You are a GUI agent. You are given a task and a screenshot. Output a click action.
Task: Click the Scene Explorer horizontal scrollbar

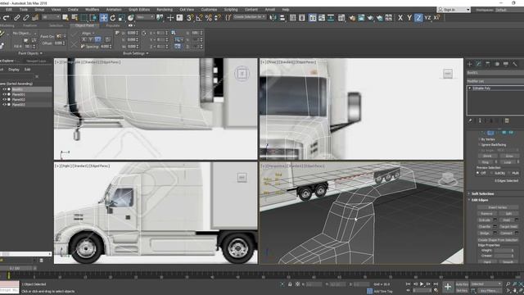25,254
